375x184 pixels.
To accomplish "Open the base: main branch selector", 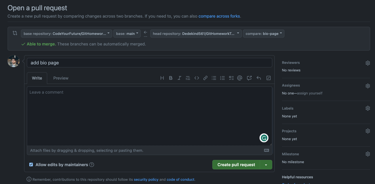I will coord(127,34).
